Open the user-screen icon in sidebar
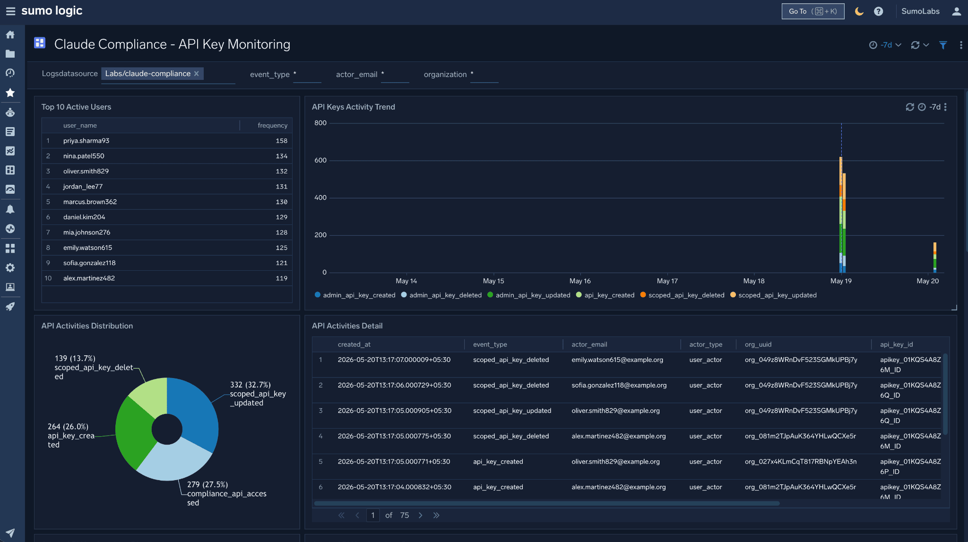 click(x=10, y=287)
